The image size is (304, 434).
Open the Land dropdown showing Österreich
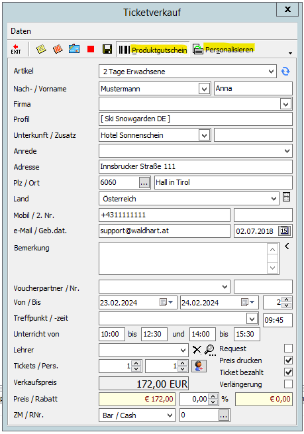(274, 199)
